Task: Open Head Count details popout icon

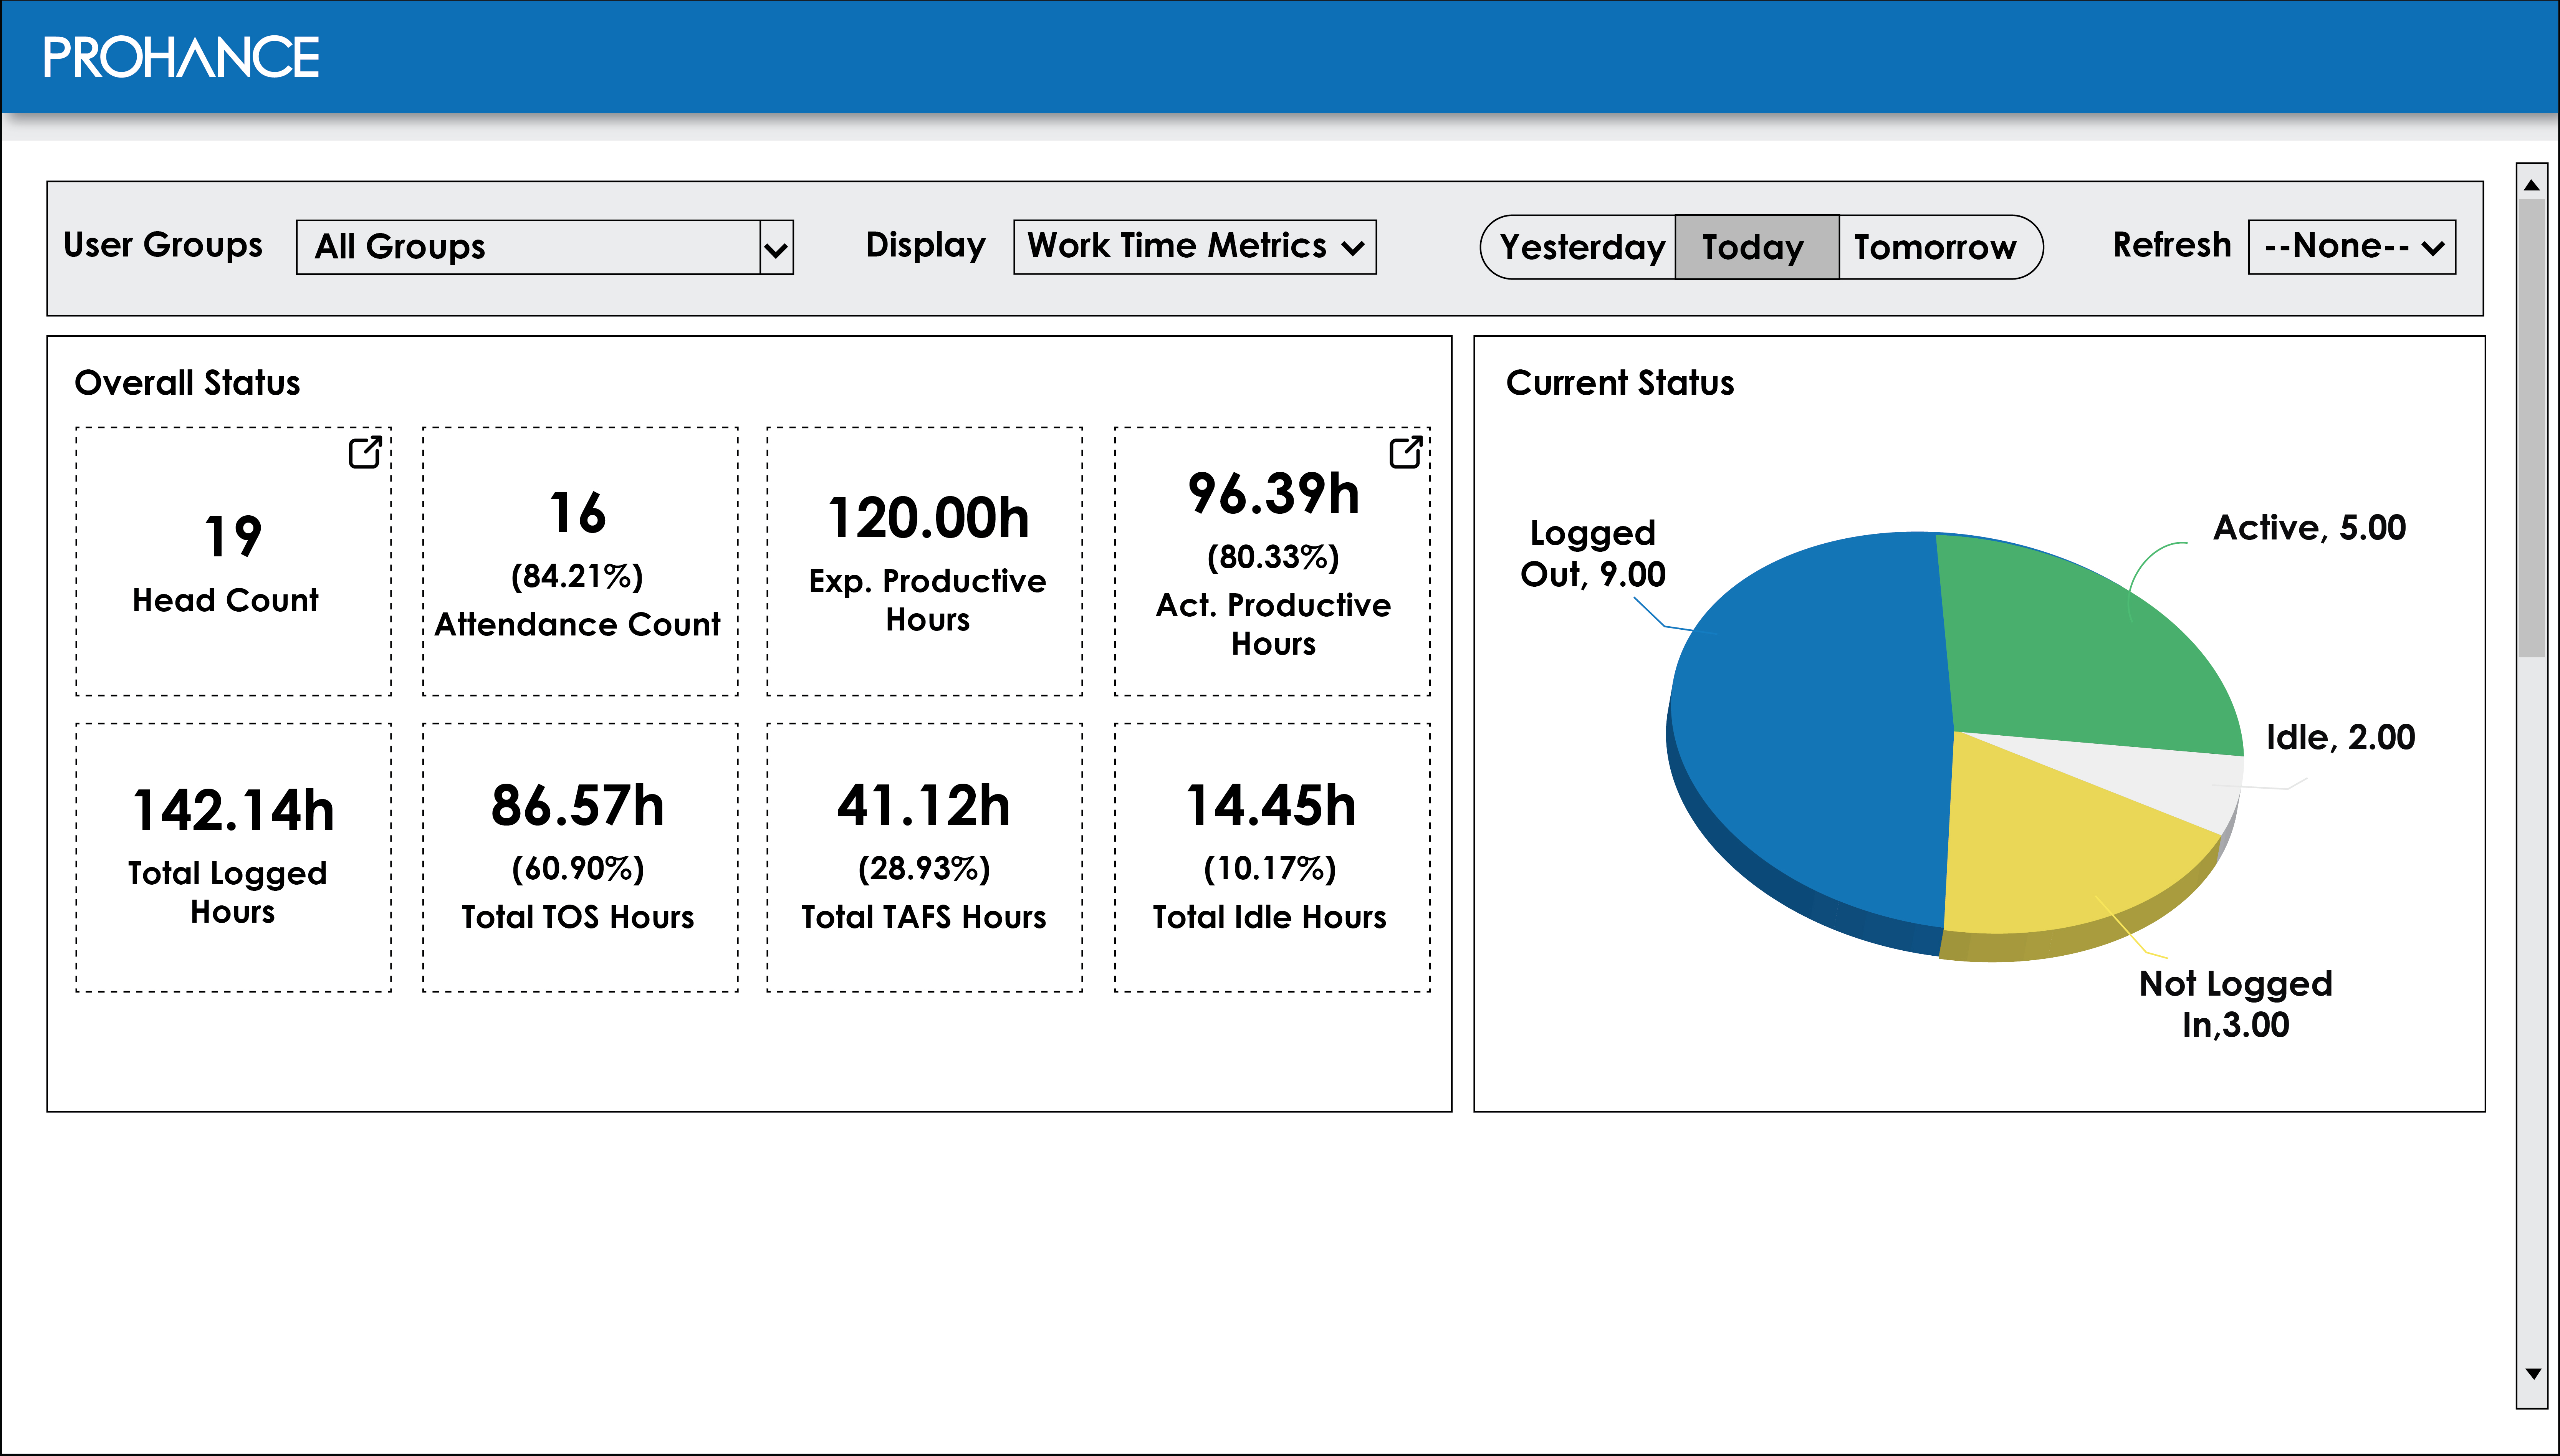Action: pos(364,452)
